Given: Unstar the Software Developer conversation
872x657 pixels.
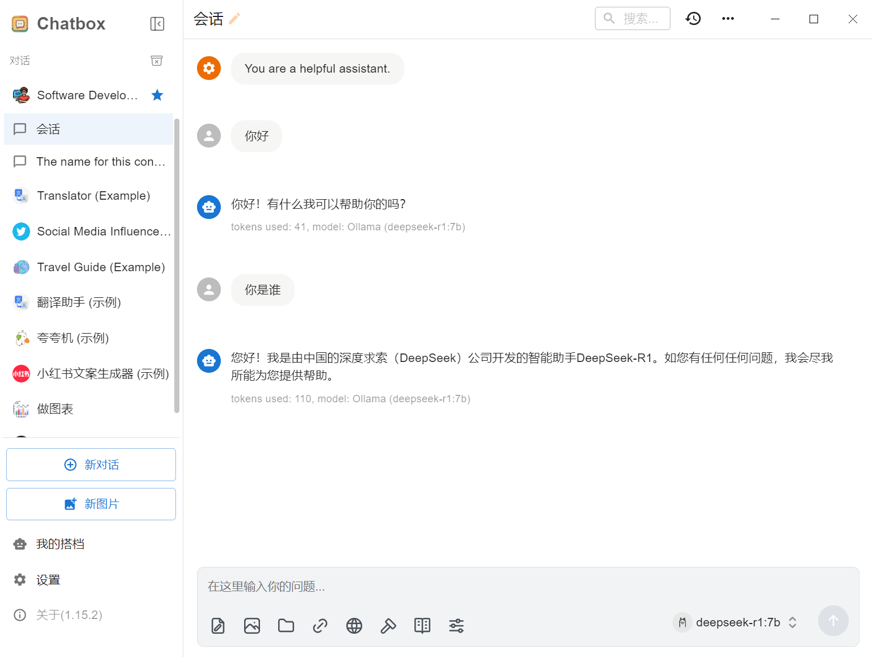Looking at the screenshot, I should (157, 95).
